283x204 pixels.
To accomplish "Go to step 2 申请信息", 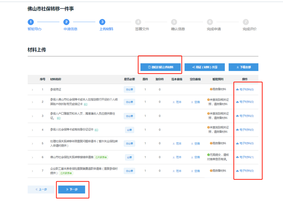I will click(x=67, y=22).
